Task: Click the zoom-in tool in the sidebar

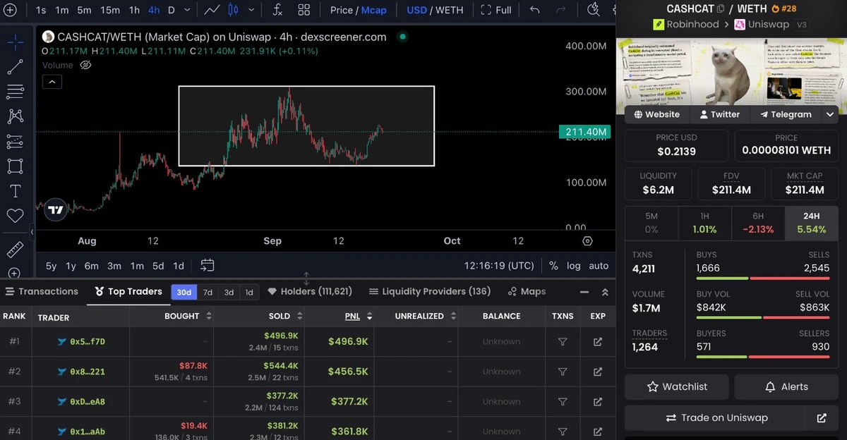Action: [x=15, y=273]
